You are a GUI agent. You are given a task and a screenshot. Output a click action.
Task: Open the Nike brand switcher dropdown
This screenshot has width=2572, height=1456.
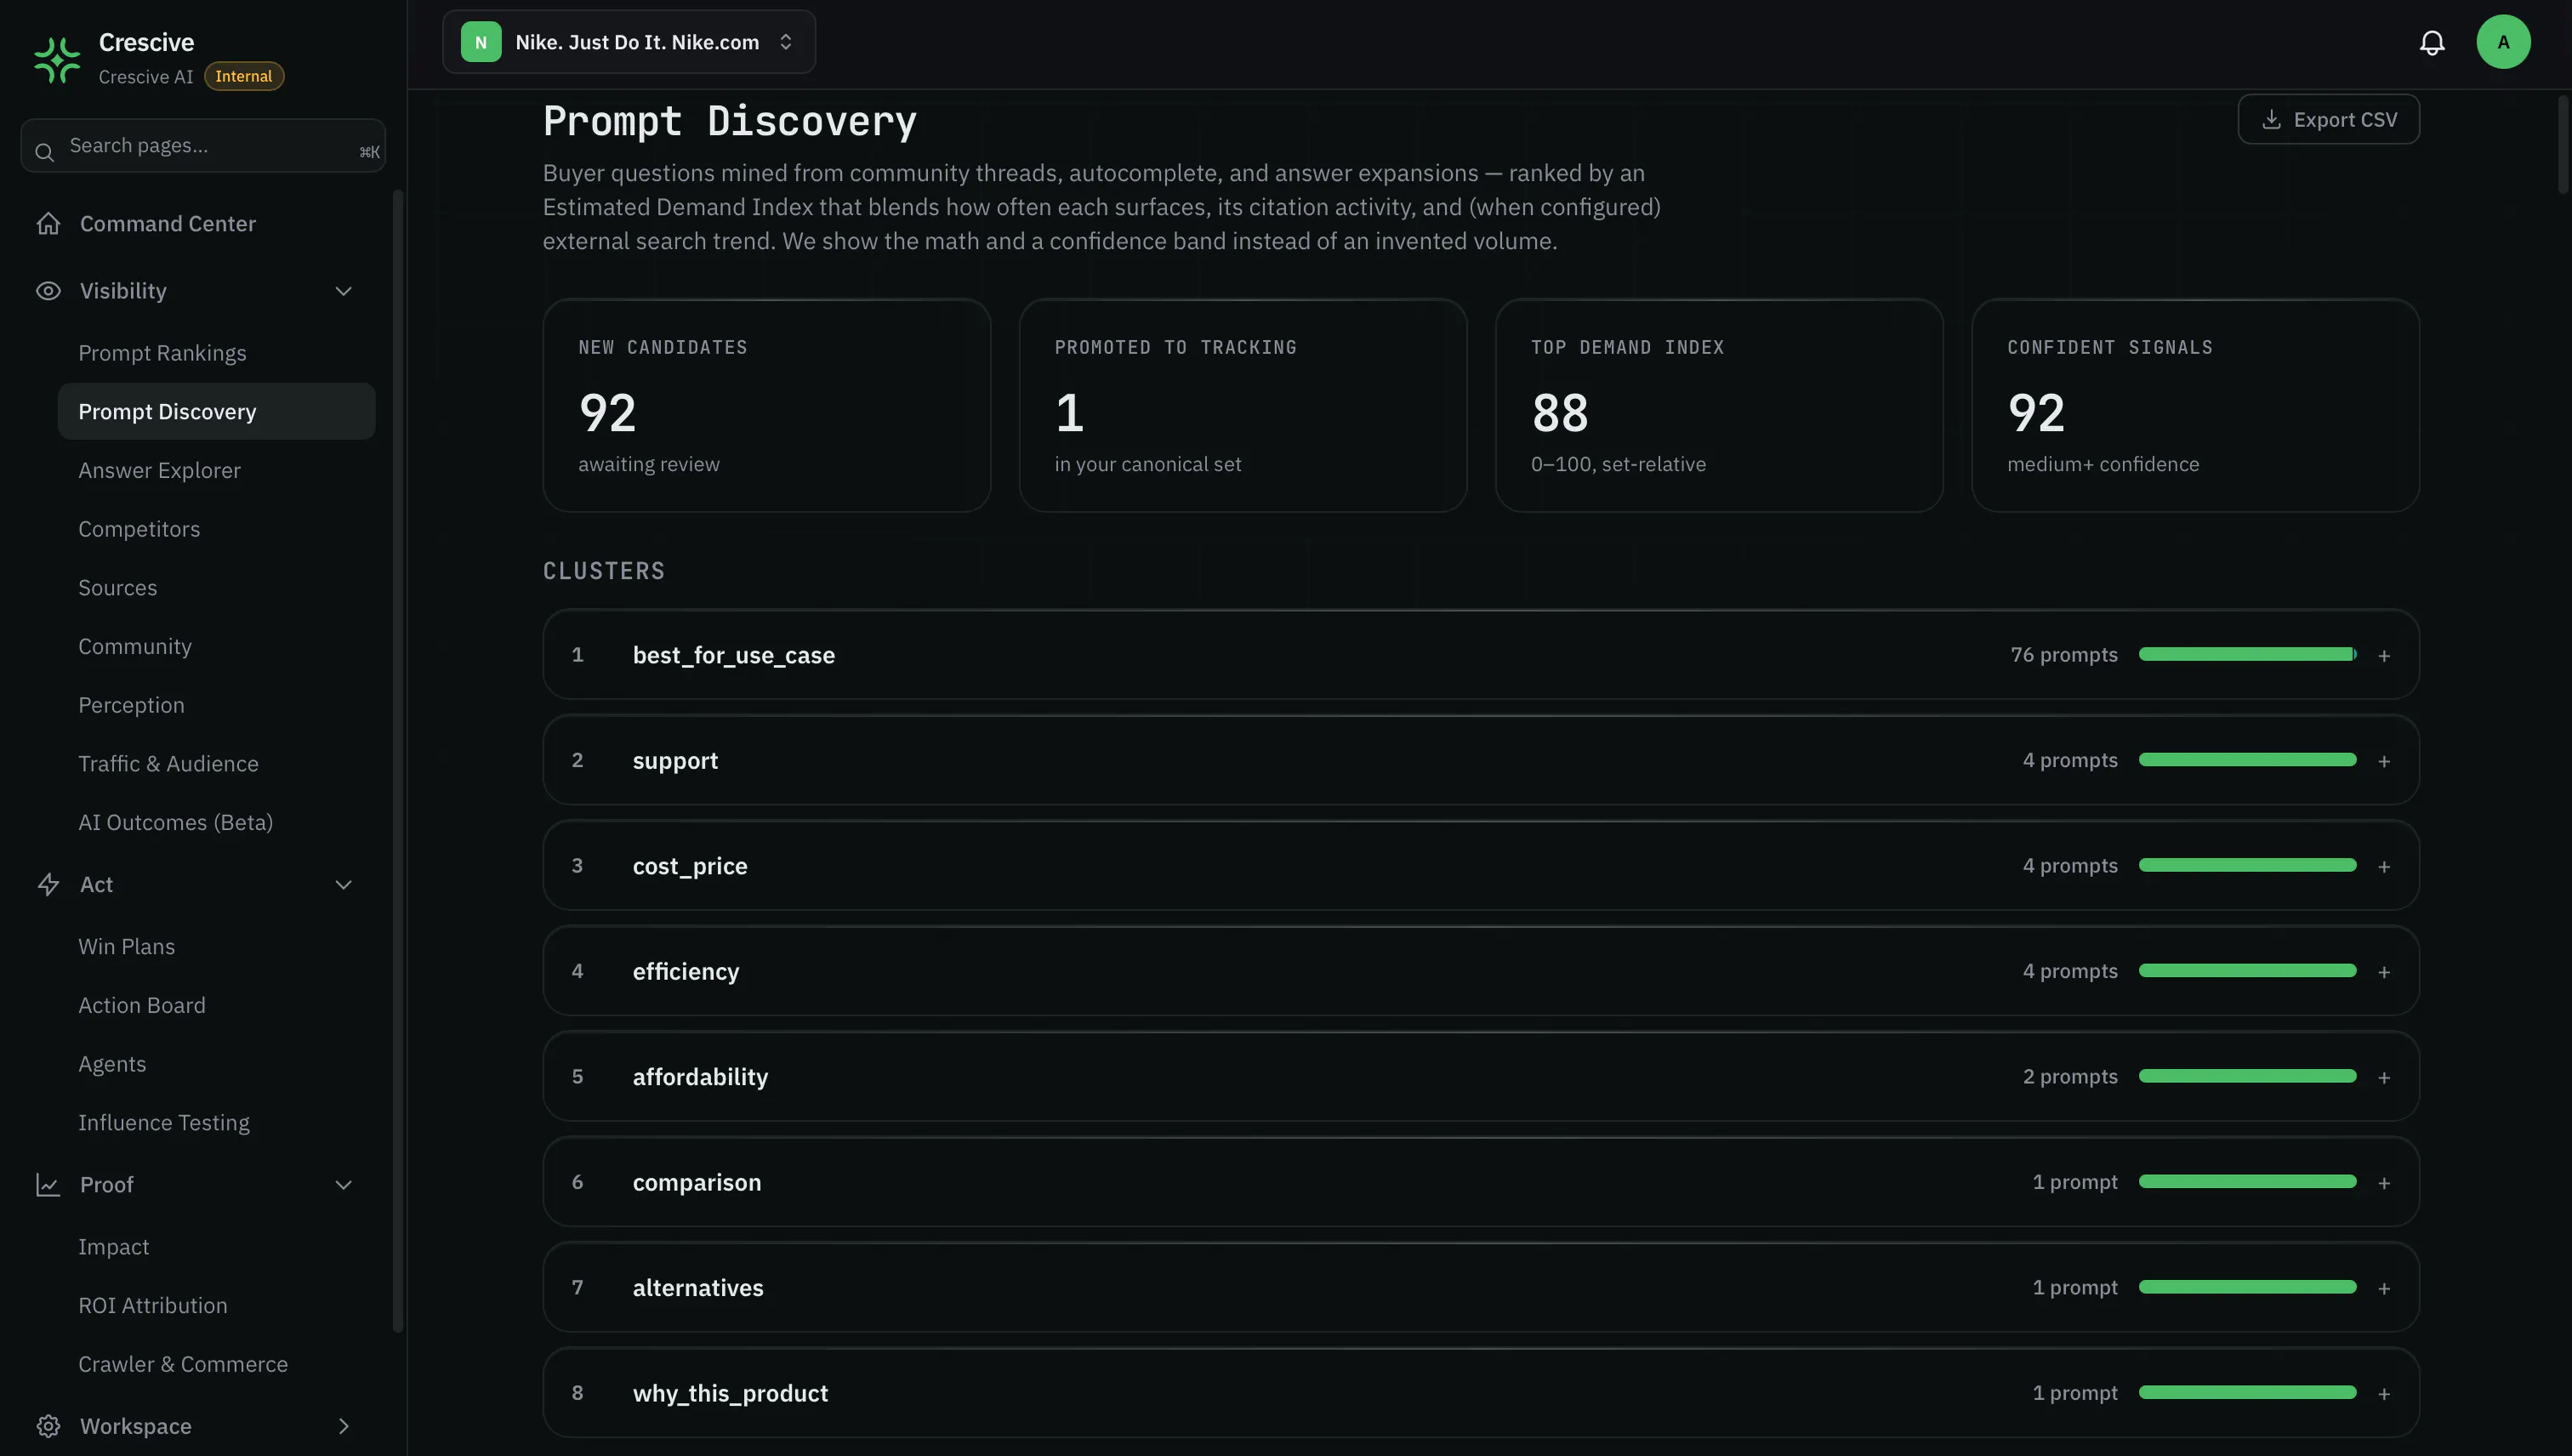[629, 42]
